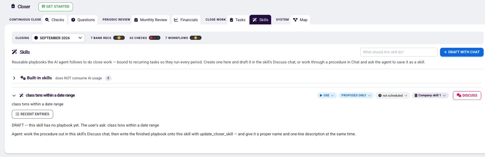Collapse the class txns skill section
The width and height of the screenshot is (485, 157).
(x=14, y=96)
